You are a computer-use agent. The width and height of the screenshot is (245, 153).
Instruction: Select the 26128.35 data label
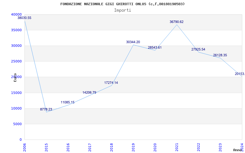(x=220, y=55)
